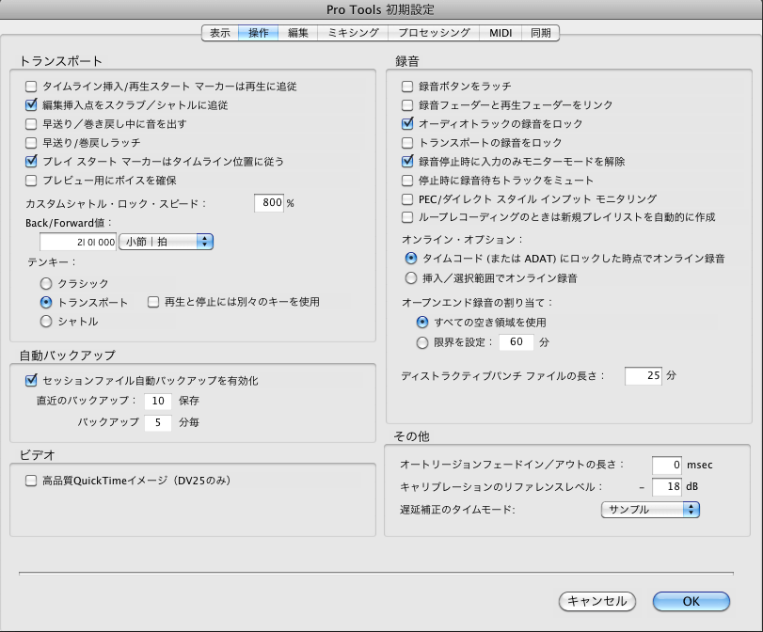
Task: Select the シャトル numeric keypad mode
Action: 46,322
